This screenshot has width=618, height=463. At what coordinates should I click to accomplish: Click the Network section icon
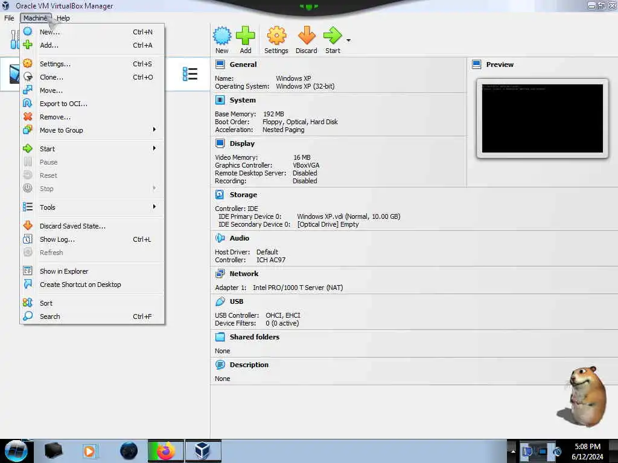220,274
